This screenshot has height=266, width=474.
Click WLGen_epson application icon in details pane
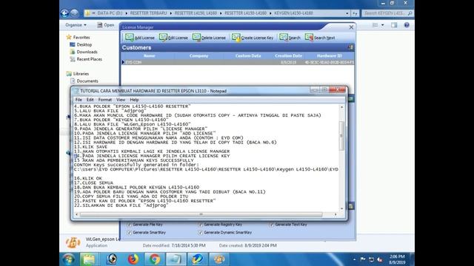pyautogui.click(x=73, y=242)
